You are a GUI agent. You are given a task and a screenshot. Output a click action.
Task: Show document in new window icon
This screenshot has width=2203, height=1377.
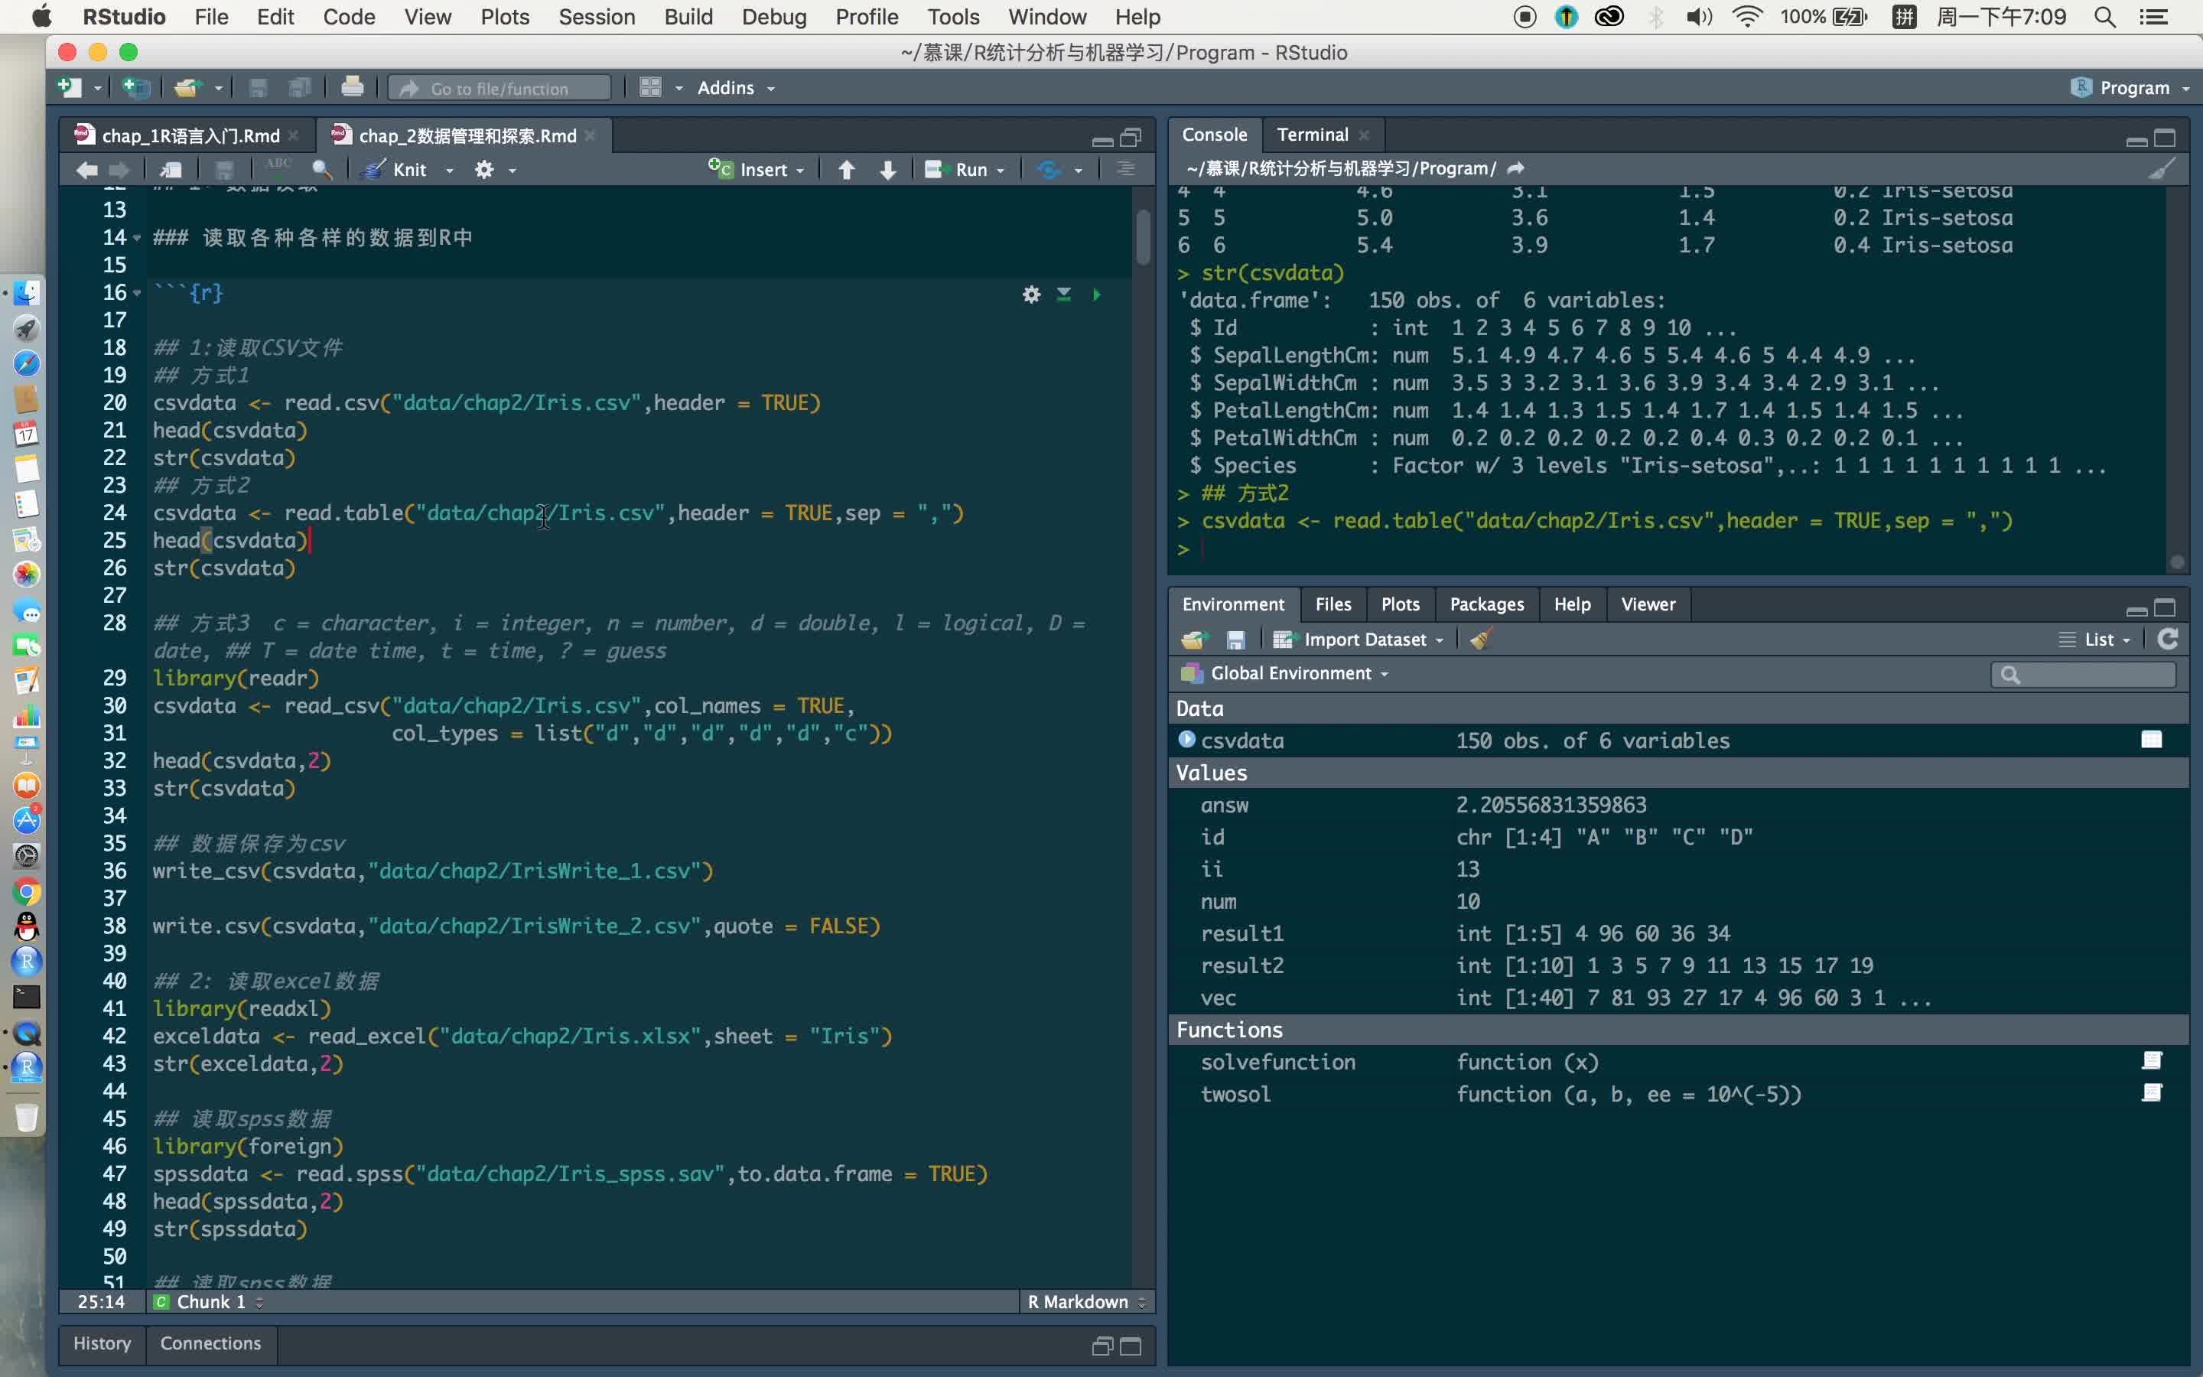[171, 169]
